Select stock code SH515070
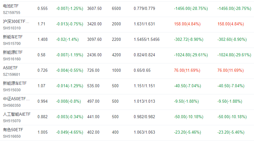Viewport: 254px width, 142px height. (12, 121)
